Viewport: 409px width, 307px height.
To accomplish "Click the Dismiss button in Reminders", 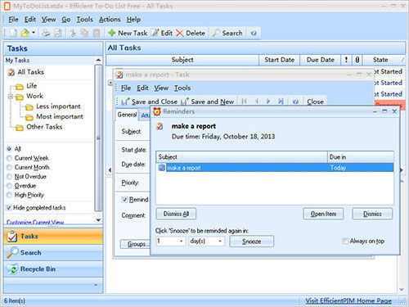I will coord(372,214).
